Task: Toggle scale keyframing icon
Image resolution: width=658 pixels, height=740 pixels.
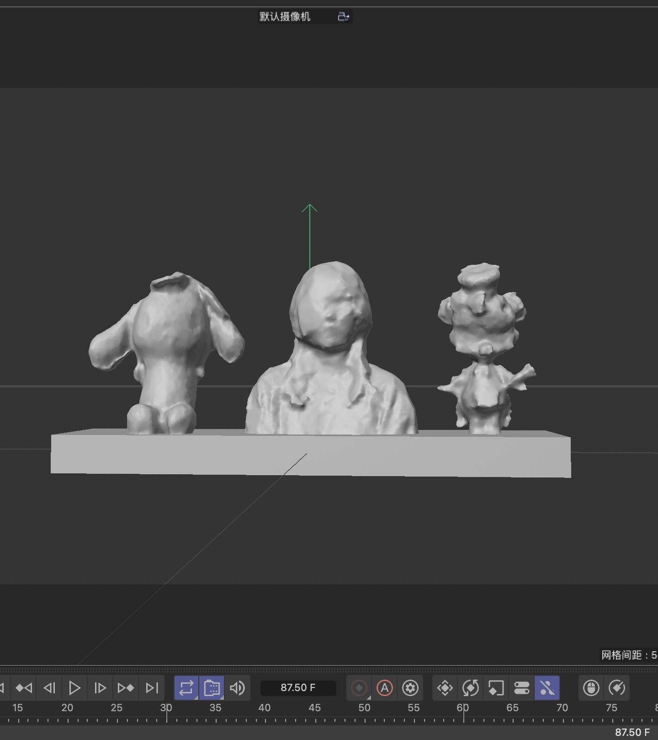Action: [496, 688]
